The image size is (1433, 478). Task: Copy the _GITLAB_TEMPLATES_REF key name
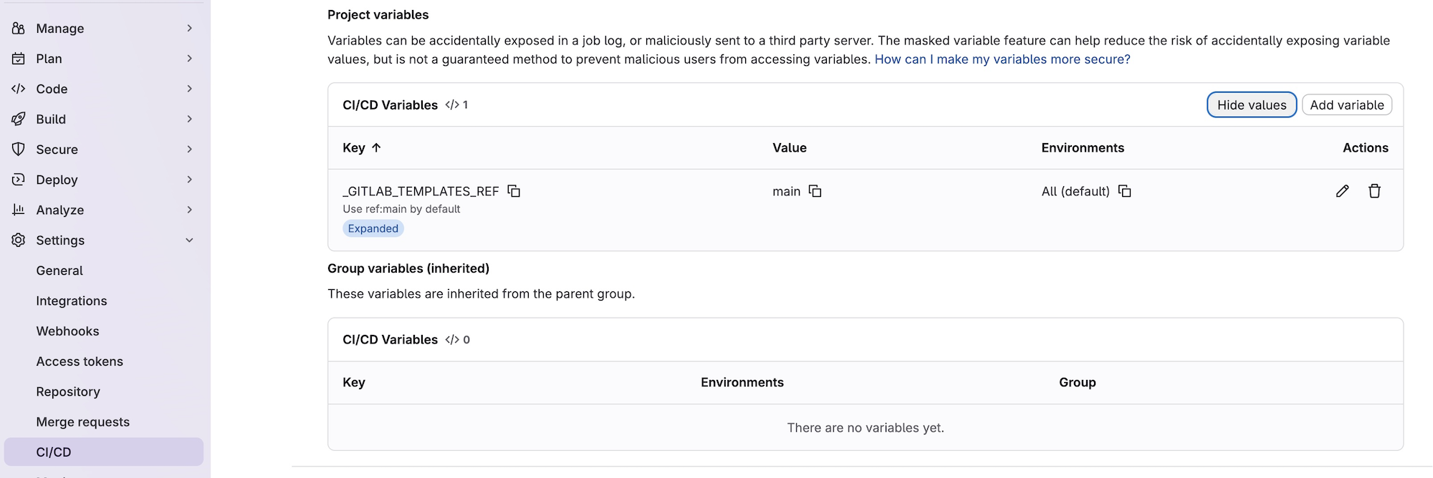point(514,191)
